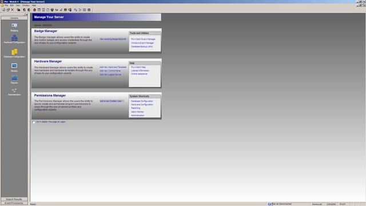
Task: Click Add new Control Panel link
Action: point(110,71)
